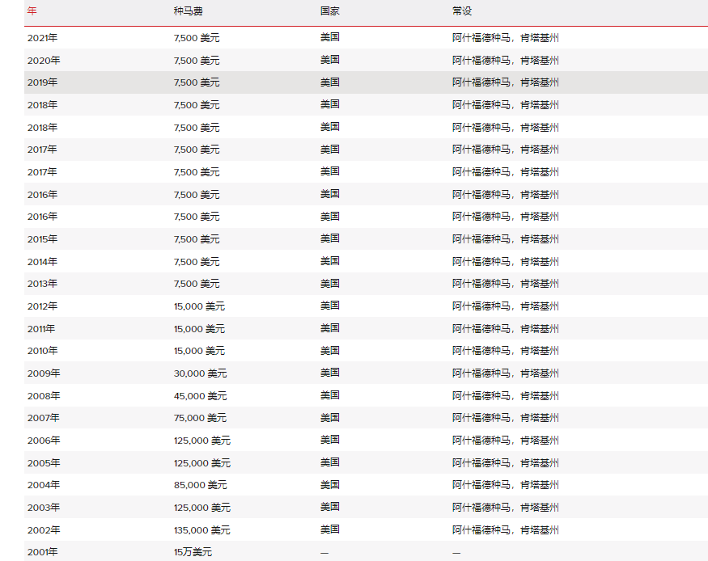Click the 15万美元 fee in 2001年 row
Image resolution: width=708 pixels, height=561 pixels.
(193, 552)
